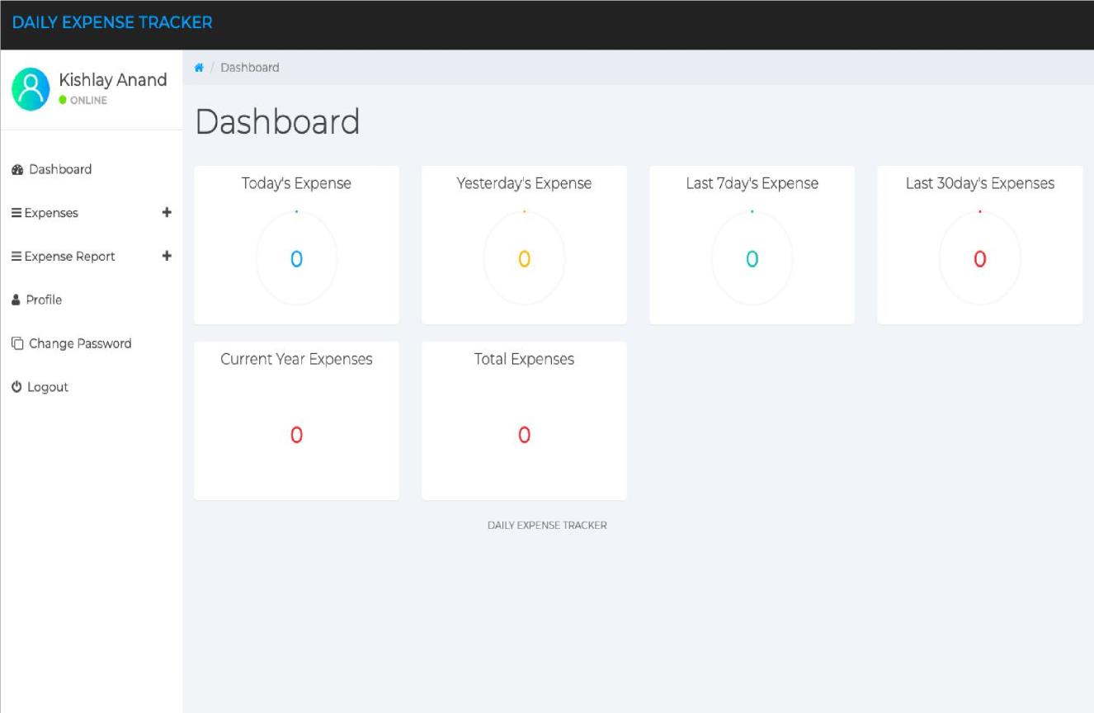Click the DAILY EXPENSE TRACKER footer text

coord(547,524)
